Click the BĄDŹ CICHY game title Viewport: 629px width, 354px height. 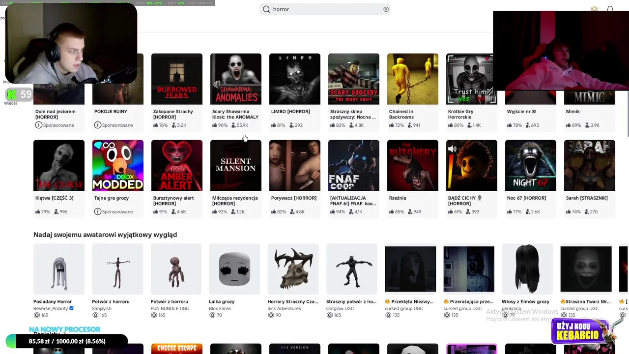point(465,201)
